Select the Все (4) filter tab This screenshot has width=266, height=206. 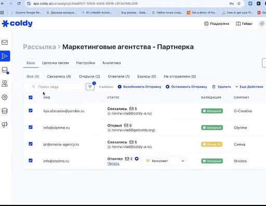pos(33,76)
